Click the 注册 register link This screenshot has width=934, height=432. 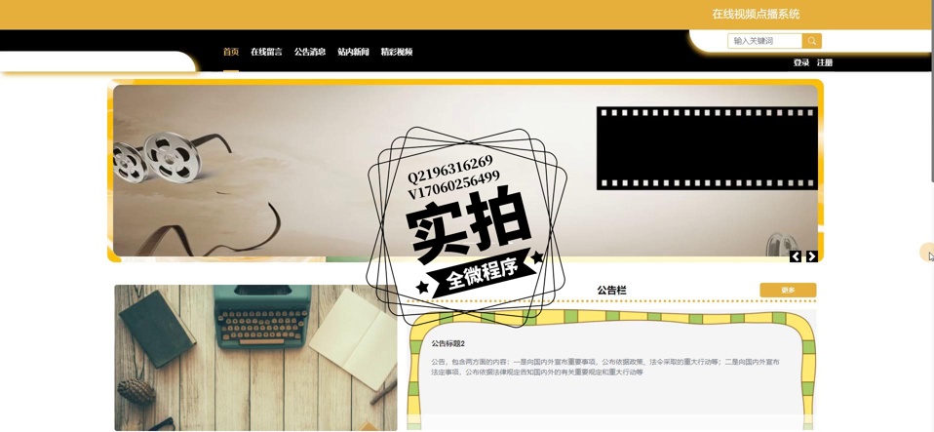pos(825,63)
